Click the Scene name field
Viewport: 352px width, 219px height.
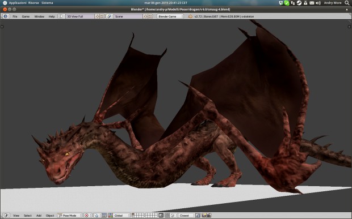128,16
